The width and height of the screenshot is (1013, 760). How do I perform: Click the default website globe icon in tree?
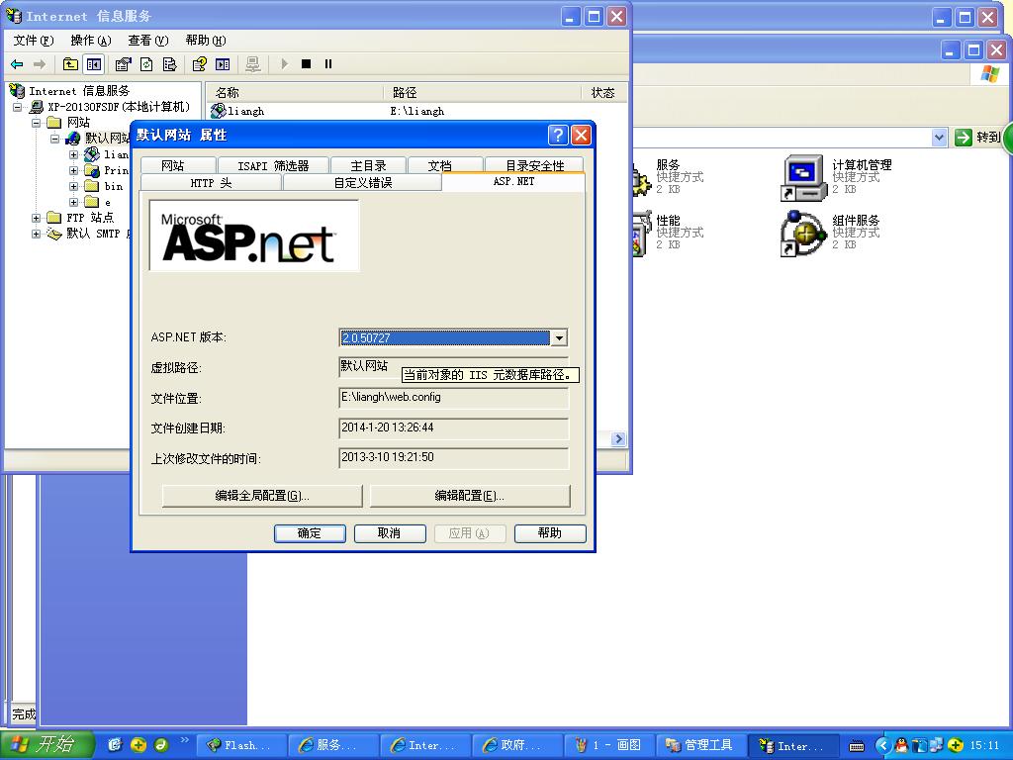pos(73,138)
